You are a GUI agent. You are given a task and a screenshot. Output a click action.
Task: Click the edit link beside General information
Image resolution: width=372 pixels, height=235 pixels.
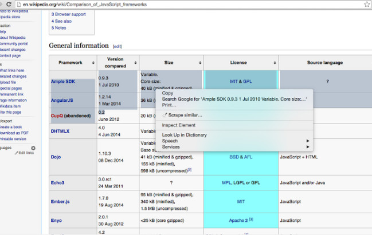[x=117, y=46]
